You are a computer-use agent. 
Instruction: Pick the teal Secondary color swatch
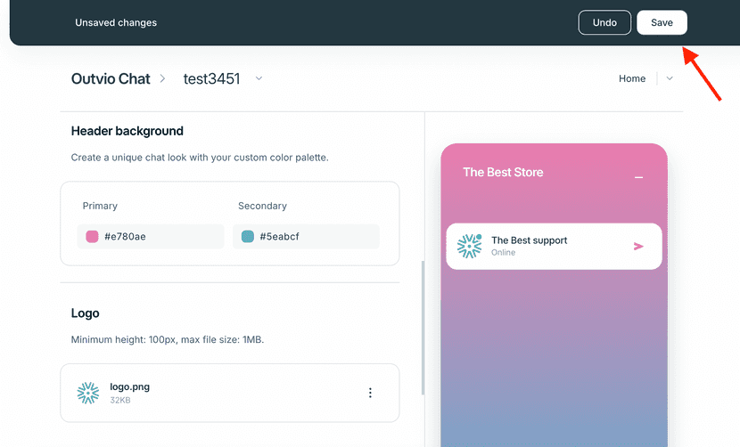(248, 236)
